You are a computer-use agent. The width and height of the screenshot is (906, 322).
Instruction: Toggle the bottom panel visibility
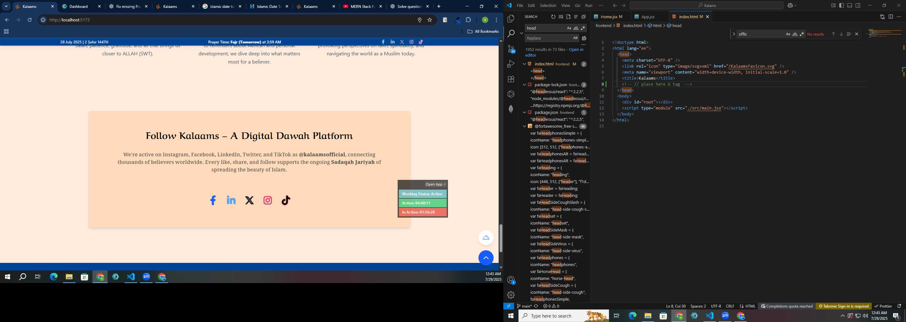(x=850, y=6)
